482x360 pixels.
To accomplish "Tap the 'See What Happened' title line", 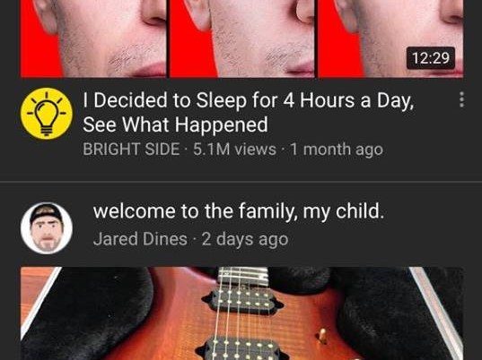I will click(175, 124).
